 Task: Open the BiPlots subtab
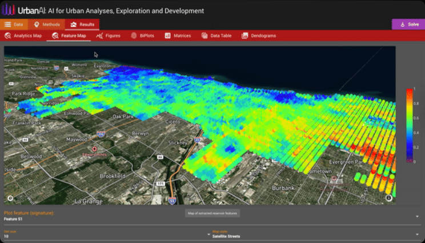[143, 35]
